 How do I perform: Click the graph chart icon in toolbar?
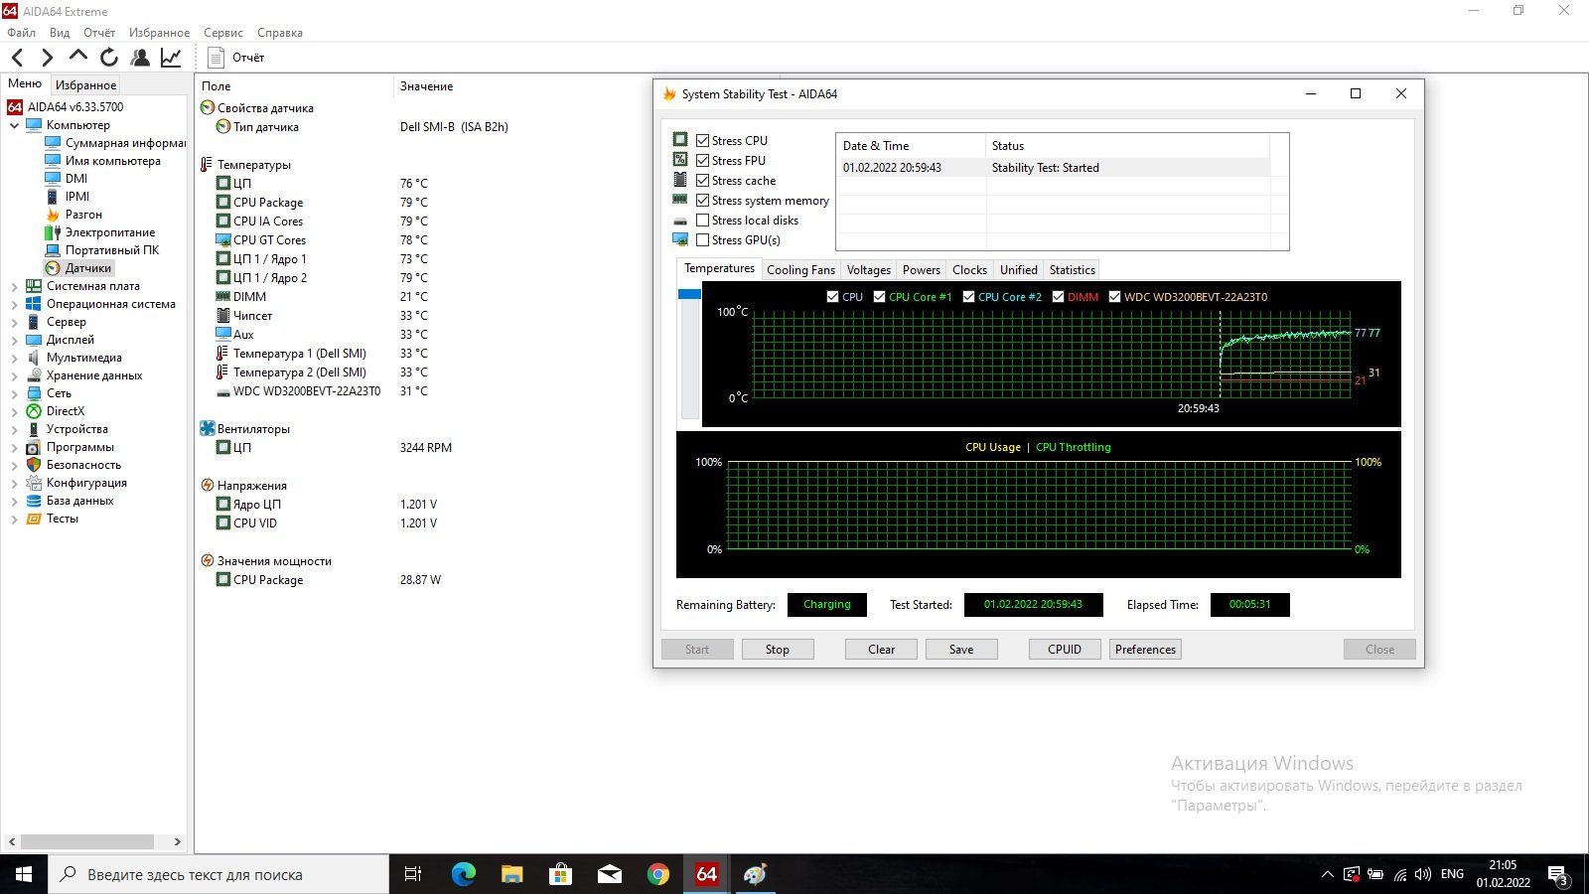(x=171, y=58)
